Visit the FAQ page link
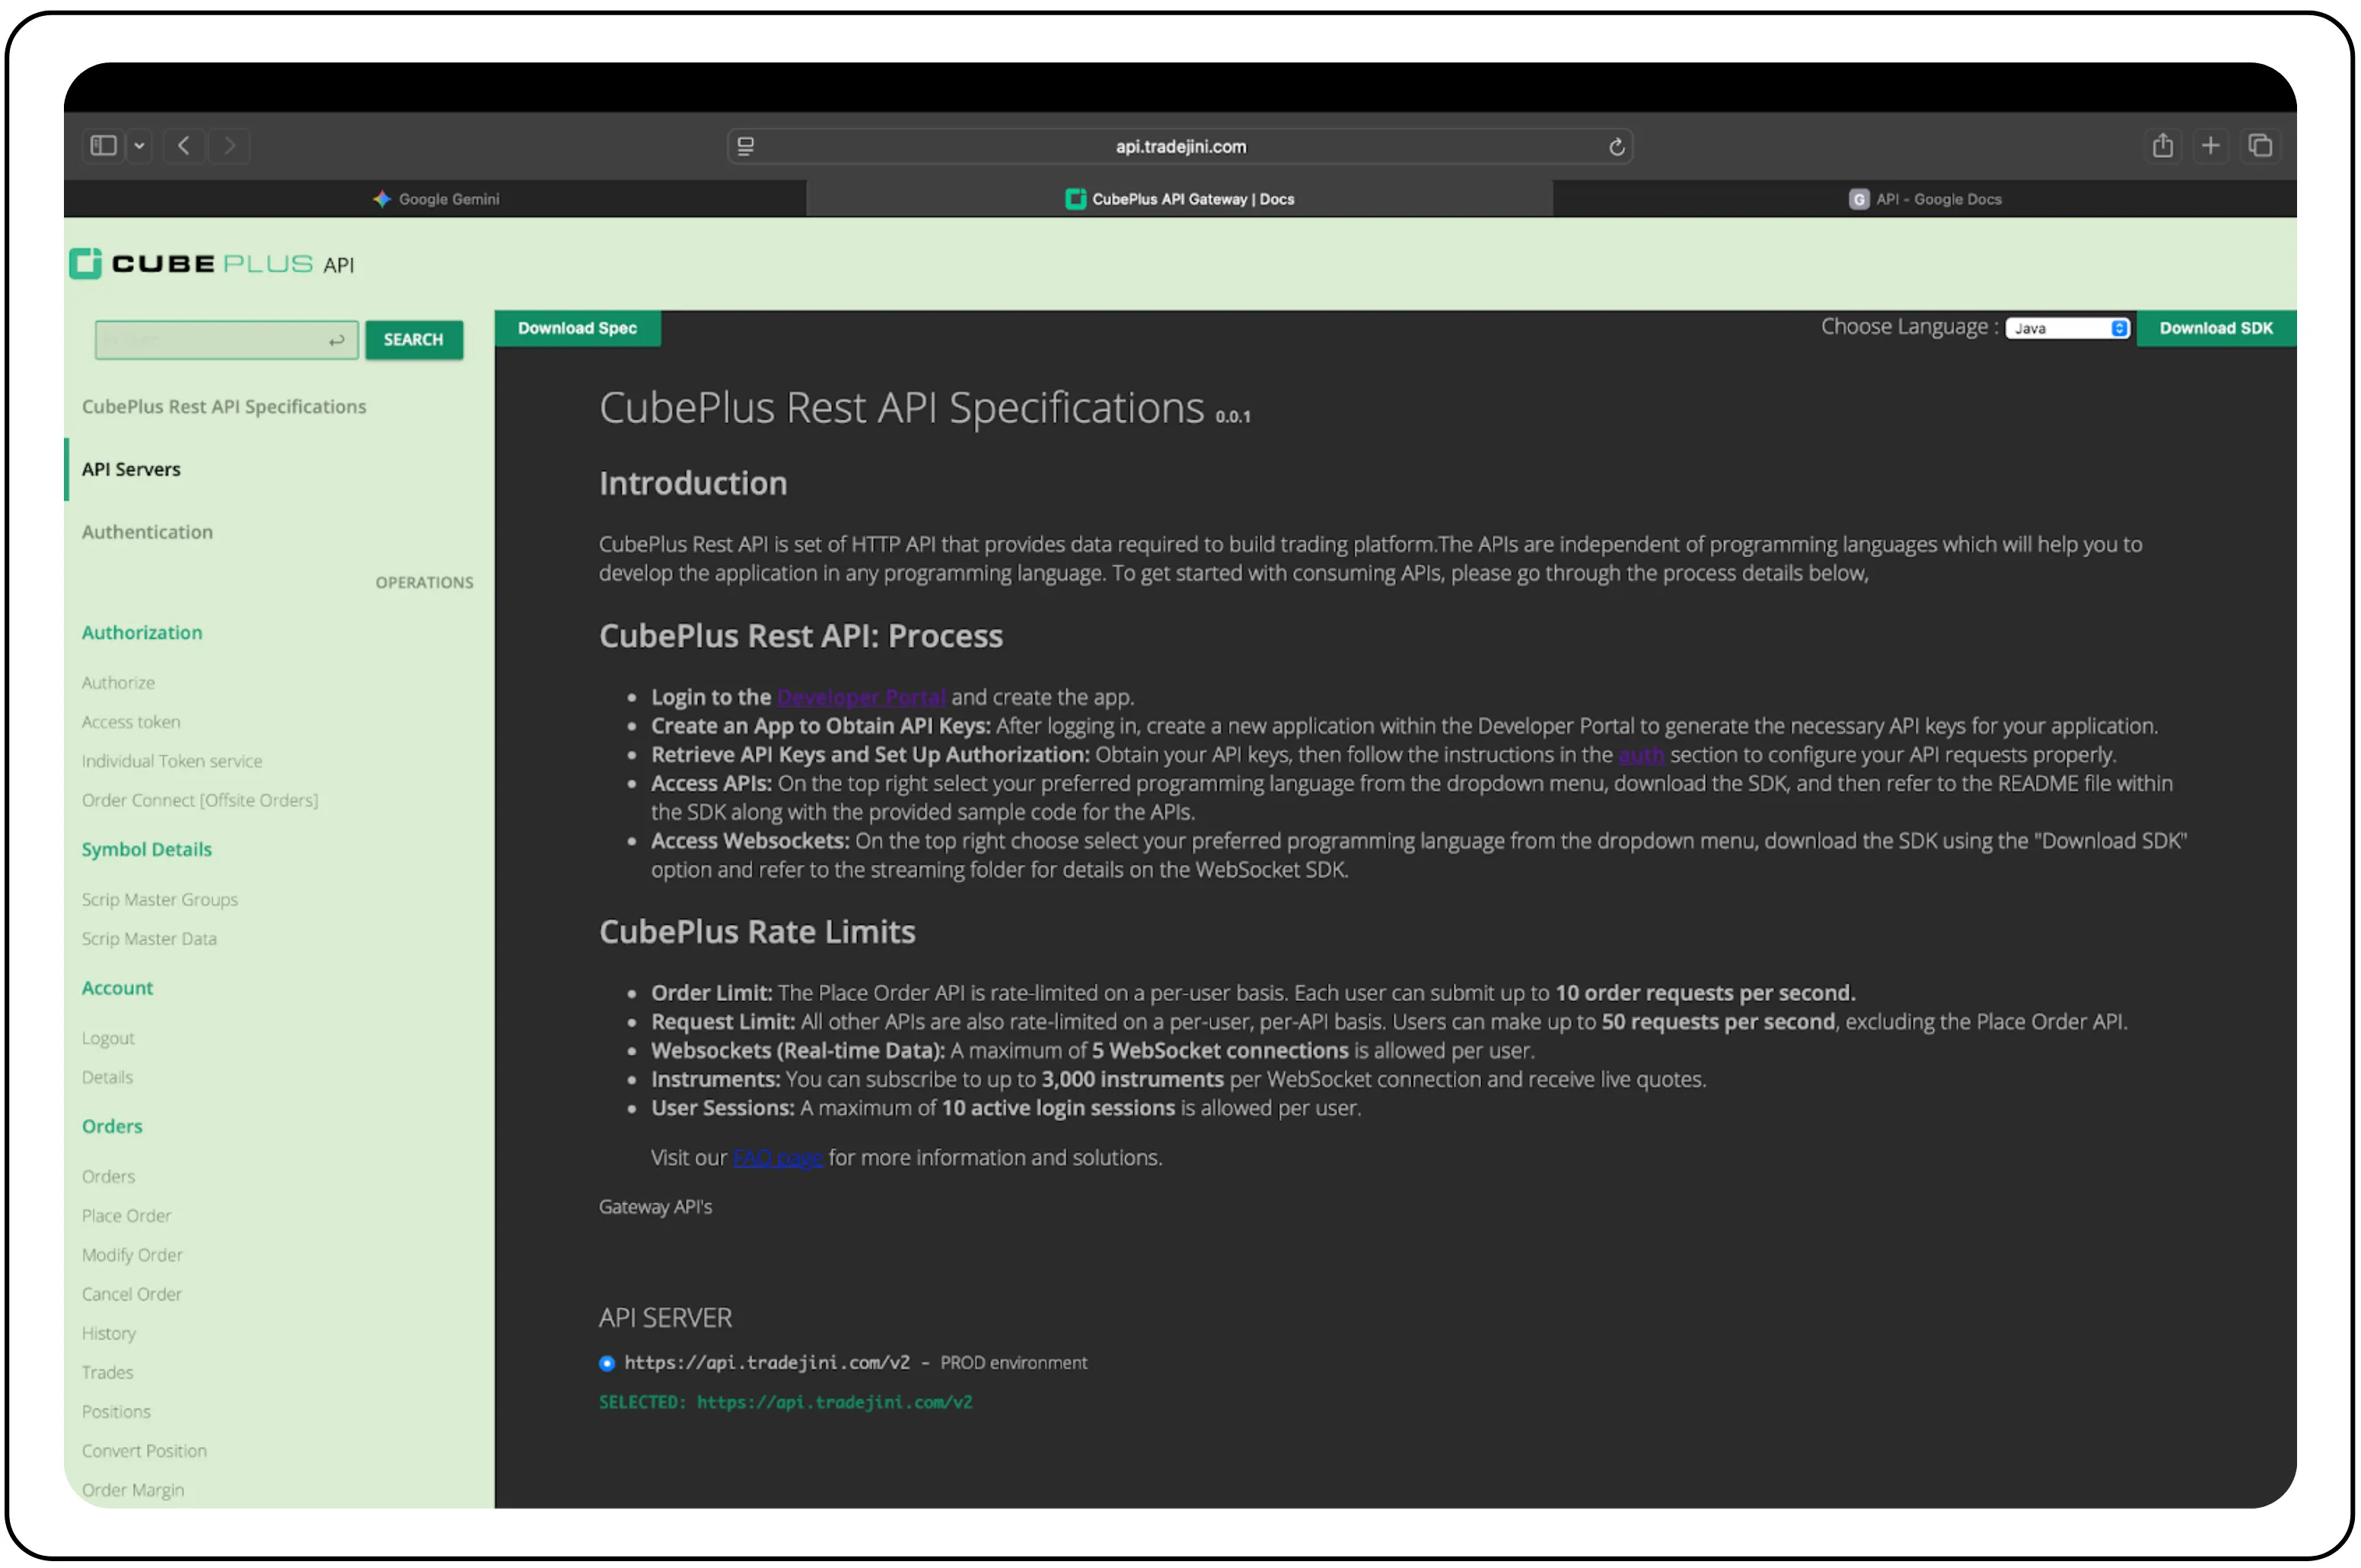Image resolution: width=2361 pixels, height=1568 pixels. point(777,1157)
